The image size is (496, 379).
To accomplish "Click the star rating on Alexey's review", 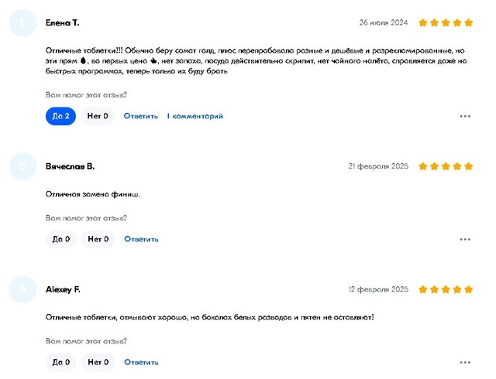I will coord(446,289).
